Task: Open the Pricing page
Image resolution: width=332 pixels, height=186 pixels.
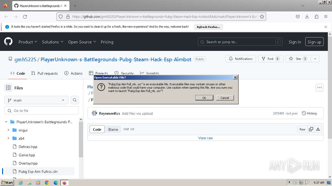Action: tap(107, 42)
